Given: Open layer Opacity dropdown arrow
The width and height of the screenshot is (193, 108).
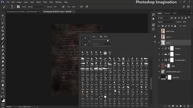Looking at the screenshot, I should point(188,22).
